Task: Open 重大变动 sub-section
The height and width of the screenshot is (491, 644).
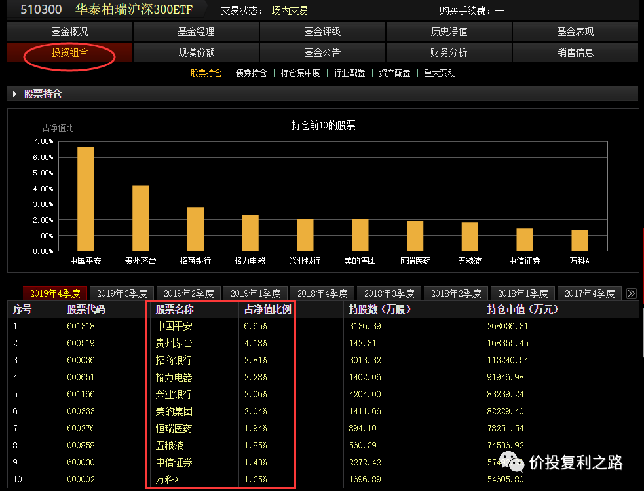Action: 440,73
